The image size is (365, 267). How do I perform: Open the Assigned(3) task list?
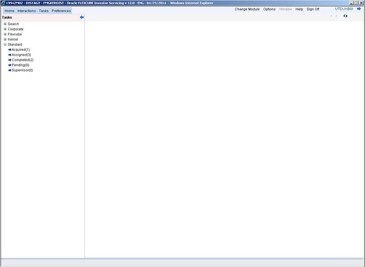(21, 55)
